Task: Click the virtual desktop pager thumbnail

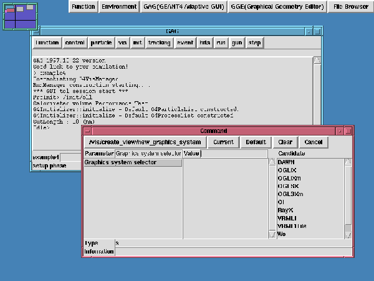Action: [21, 16]
